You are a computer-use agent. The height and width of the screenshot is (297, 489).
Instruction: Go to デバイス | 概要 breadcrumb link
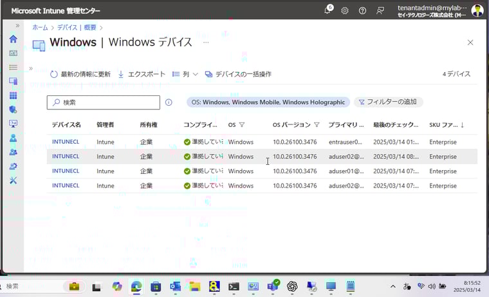click(x=77, y=28)
